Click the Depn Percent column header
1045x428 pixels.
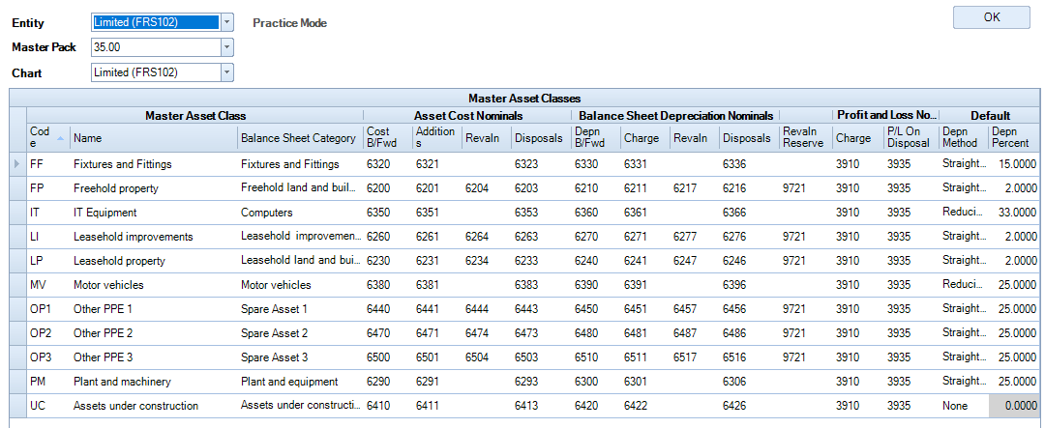click(1014, 137)
